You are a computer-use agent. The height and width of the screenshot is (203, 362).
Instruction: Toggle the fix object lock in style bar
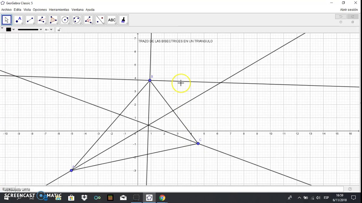59,30
